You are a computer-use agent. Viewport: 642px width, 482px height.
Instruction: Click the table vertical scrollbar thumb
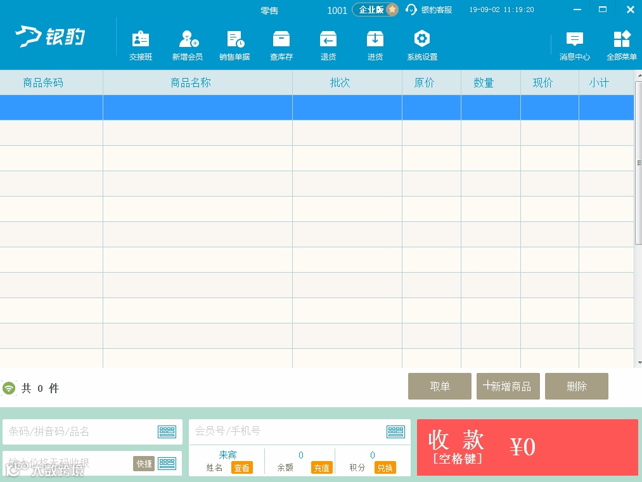click(639, 163)
